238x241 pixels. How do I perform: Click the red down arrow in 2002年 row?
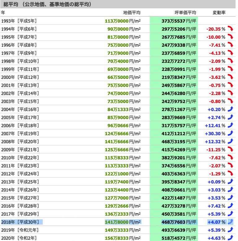click(x=230, y=93)
